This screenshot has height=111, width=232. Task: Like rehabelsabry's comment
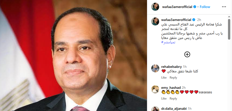pos(164,78)
